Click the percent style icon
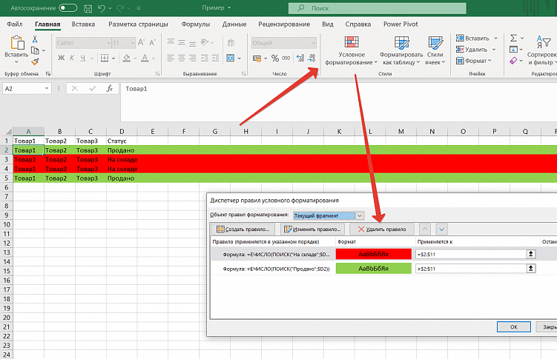Screen dimensions: 557x359 pyautogui.click(x=275, y=58)
